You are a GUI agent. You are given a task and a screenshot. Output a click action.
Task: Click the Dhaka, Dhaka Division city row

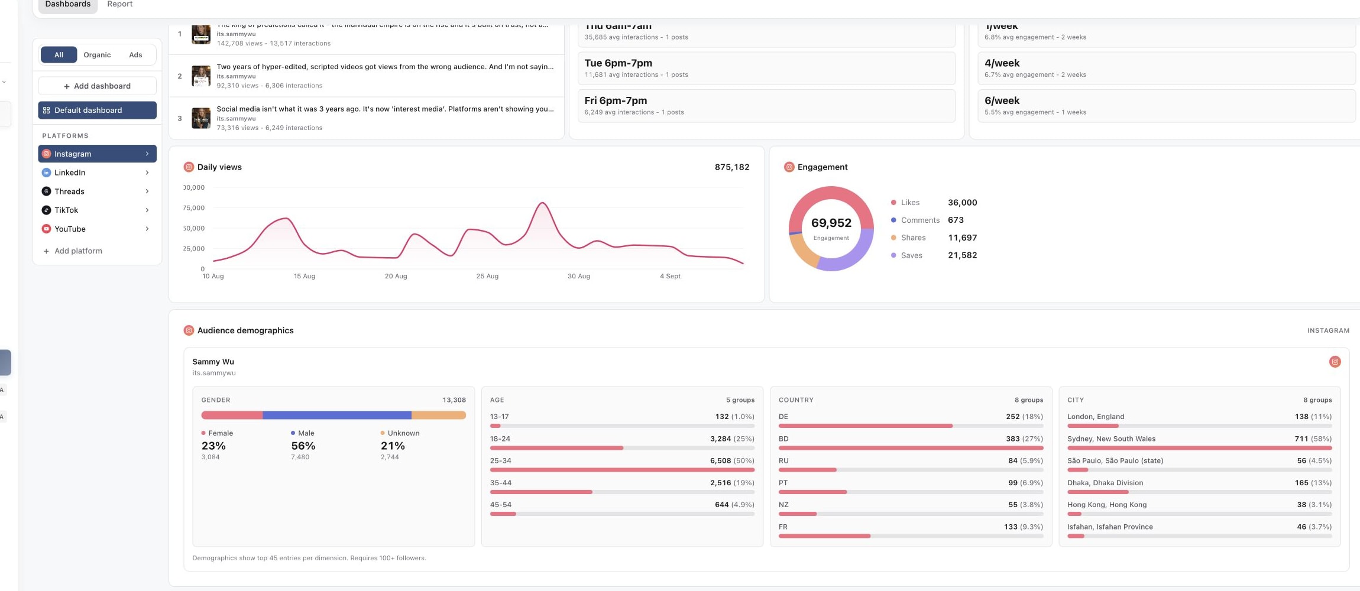coord(1199,486)
